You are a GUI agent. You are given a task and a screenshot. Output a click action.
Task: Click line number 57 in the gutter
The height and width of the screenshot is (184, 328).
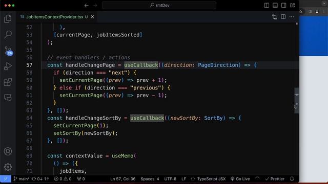pos(29,65)
